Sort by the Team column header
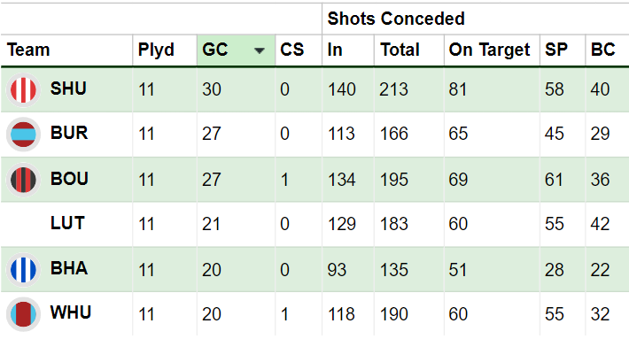Image resolution: width=629 pixels, height=339 pixels. 28,50
